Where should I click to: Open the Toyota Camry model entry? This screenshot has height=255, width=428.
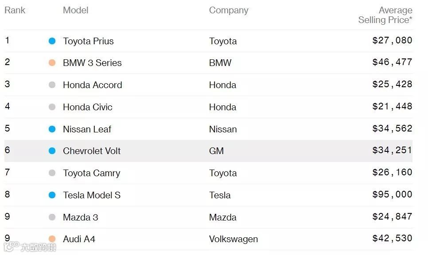click(x=91, y=173)
